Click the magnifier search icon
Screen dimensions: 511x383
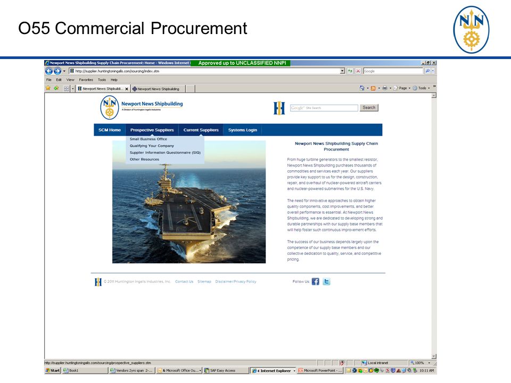427,71
